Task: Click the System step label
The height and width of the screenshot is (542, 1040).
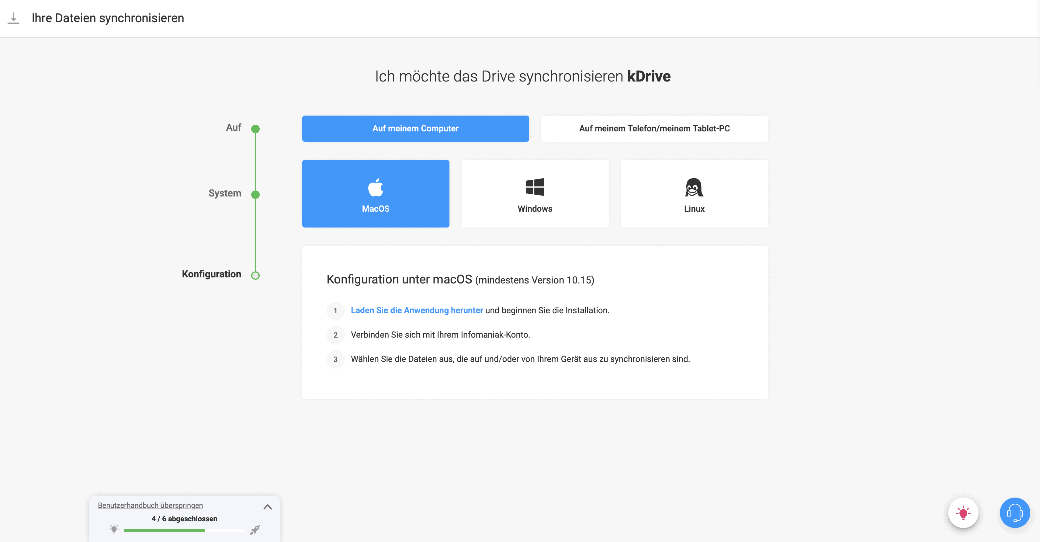Action: [224, 193]
